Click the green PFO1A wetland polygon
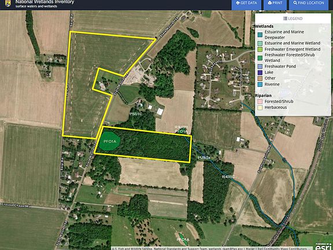 [x=110, y=141]
